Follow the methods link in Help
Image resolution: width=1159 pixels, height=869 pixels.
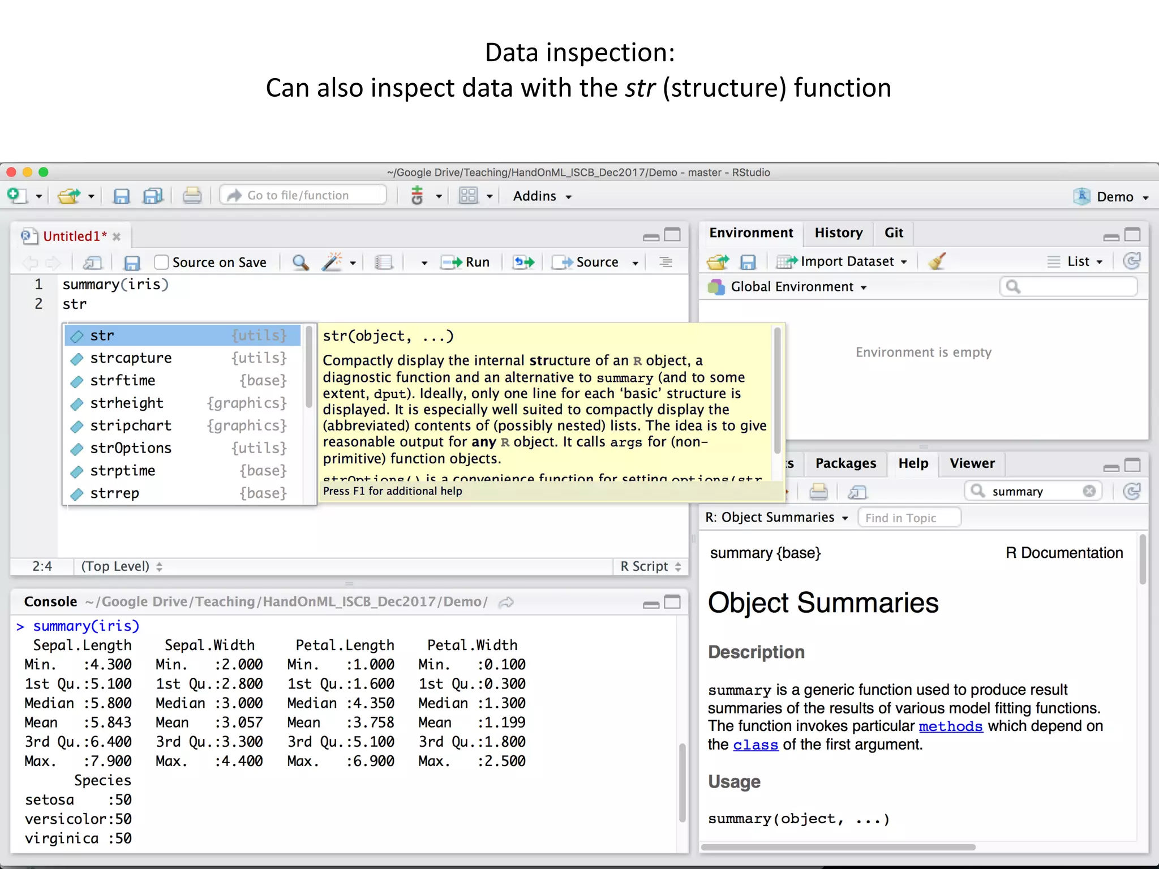click(951, 726)
